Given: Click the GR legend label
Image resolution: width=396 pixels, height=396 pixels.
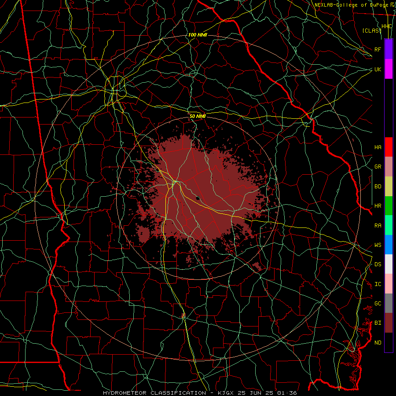Looking at the screenshot, I should [x=378, y=167].
